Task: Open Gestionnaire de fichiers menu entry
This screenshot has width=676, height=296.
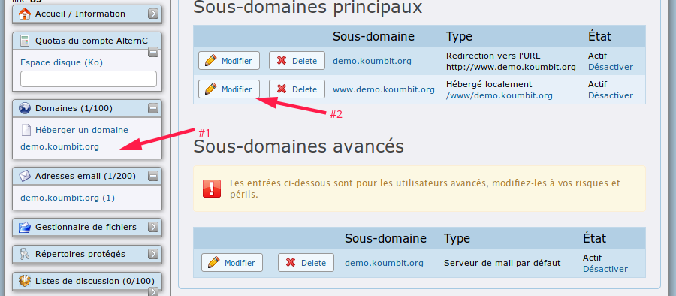Action: (x=86, y=227)
